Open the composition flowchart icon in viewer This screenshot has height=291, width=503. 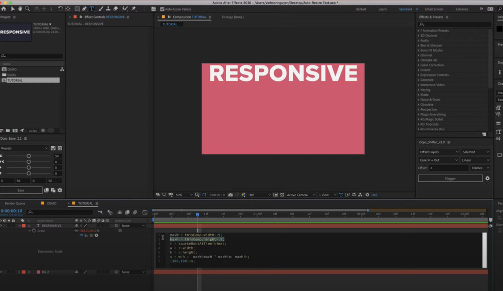(360, 195)
